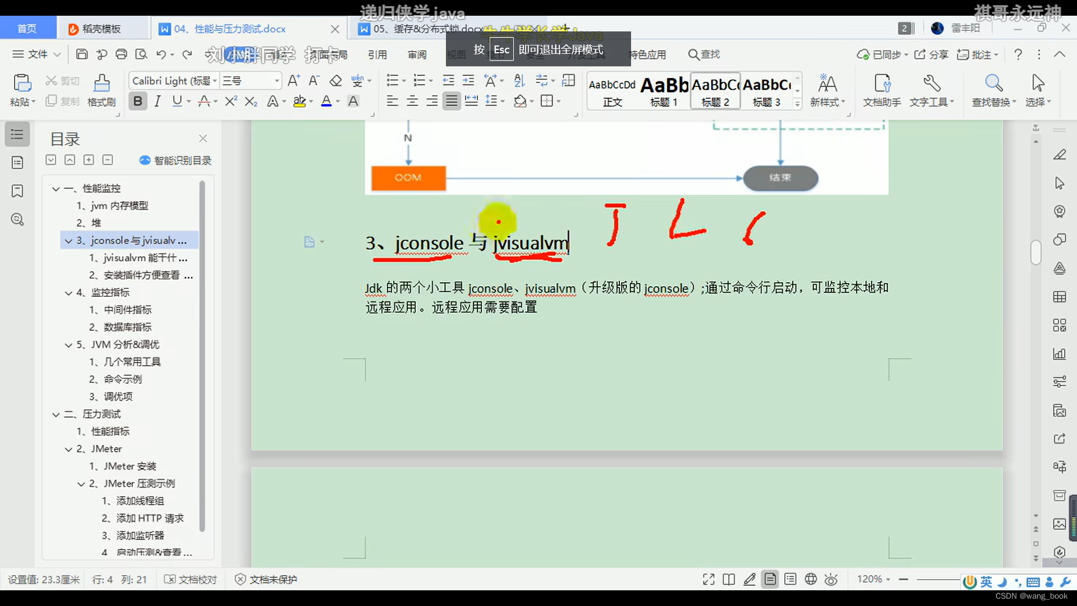Viewport: 1077px width, 606px height.
Task: Toggle Underline formatting
Action: point(177,101)
